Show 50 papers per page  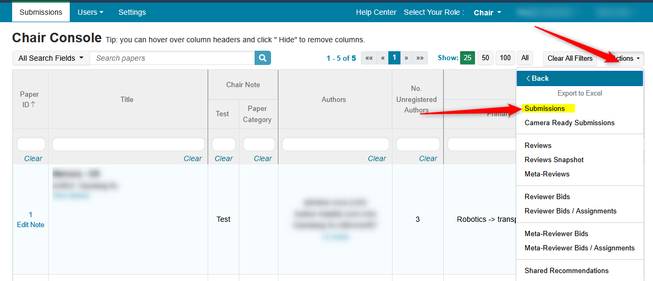(x=486, y=58)
